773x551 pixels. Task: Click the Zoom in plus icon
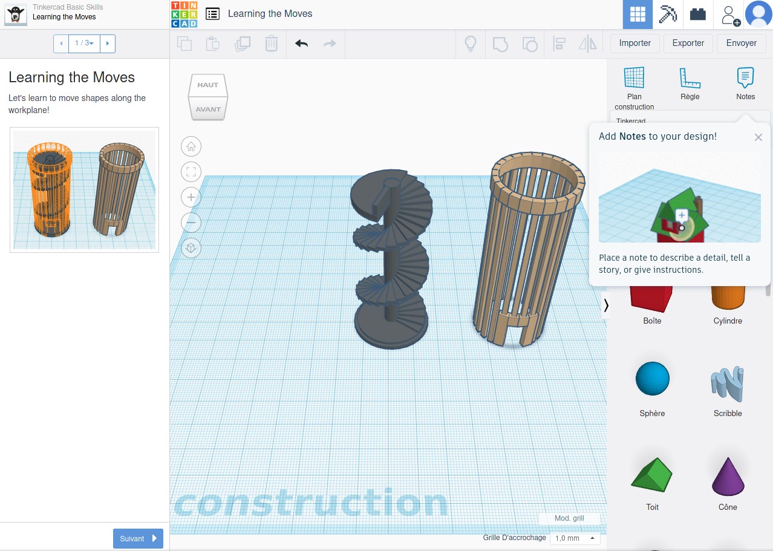click(191, 197)
